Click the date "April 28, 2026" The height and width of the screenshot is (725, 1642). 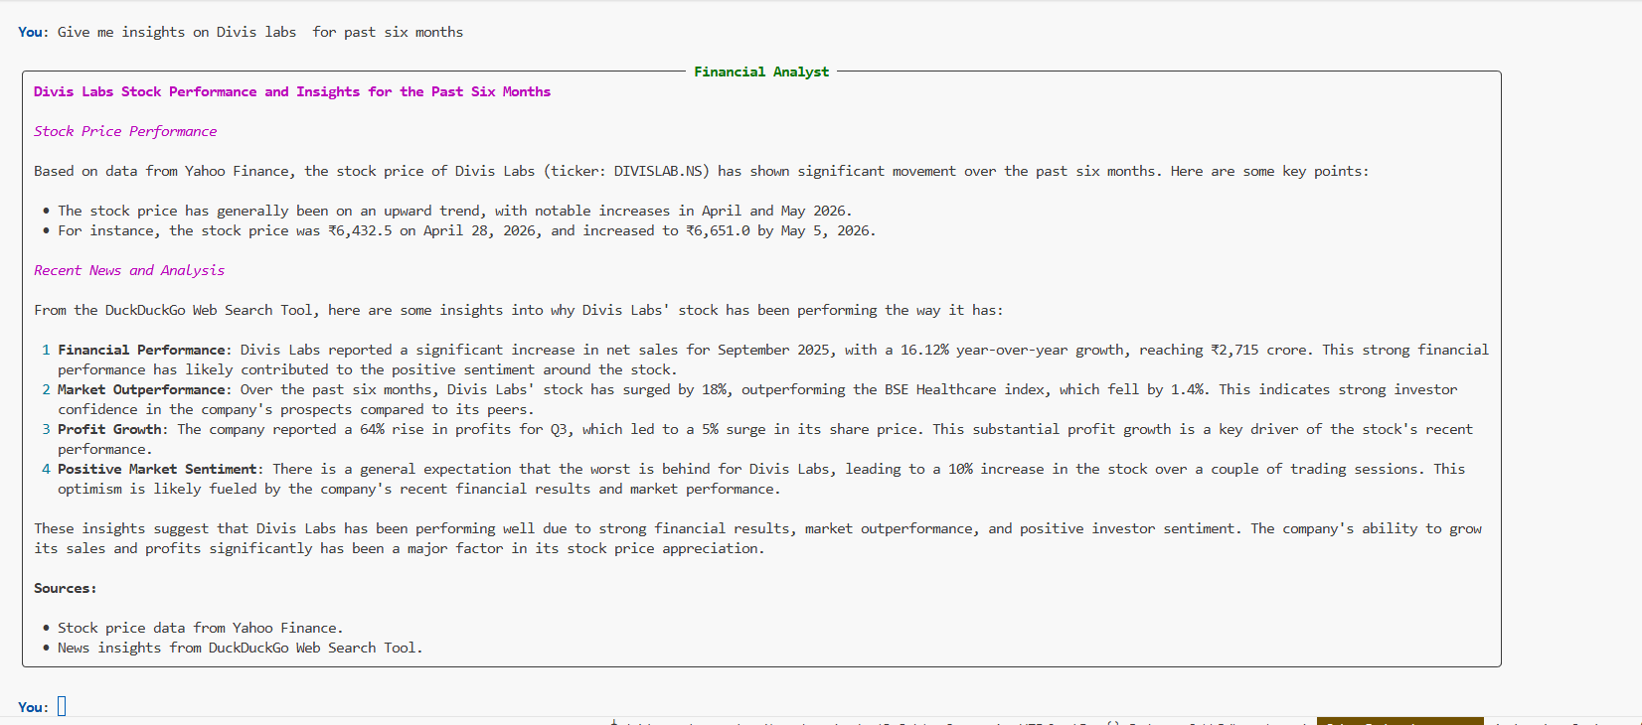482,230
